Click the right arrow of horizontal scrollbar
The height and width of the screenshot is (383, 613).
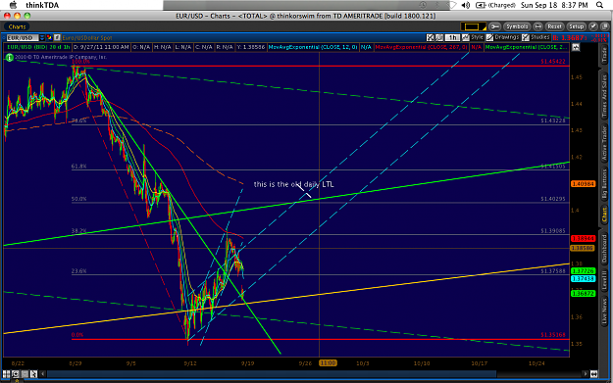tap(586, 374)
